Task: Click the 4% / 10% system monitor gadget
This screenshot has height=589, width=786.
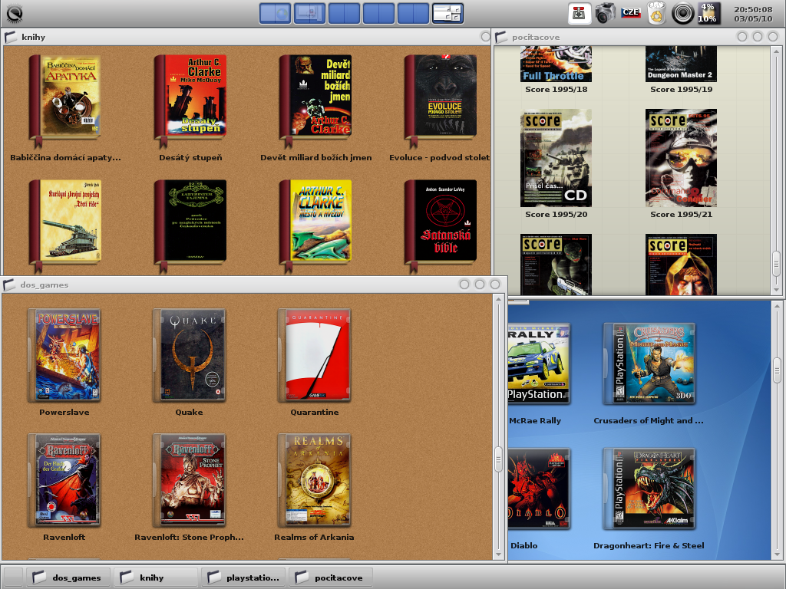Action: 708,14
